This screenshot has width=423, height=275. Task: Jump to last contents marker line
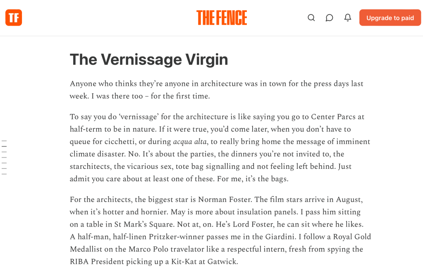[x=4, y=174]
